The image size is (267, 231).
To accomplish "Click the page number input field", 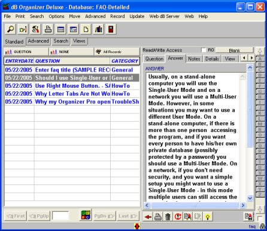I will click(60, 215).
